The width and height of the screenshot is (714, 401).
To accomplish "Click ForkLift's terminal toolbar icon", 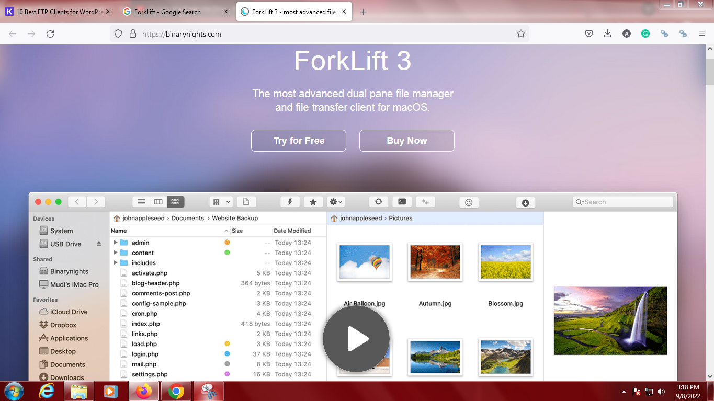I will (402, 202).
